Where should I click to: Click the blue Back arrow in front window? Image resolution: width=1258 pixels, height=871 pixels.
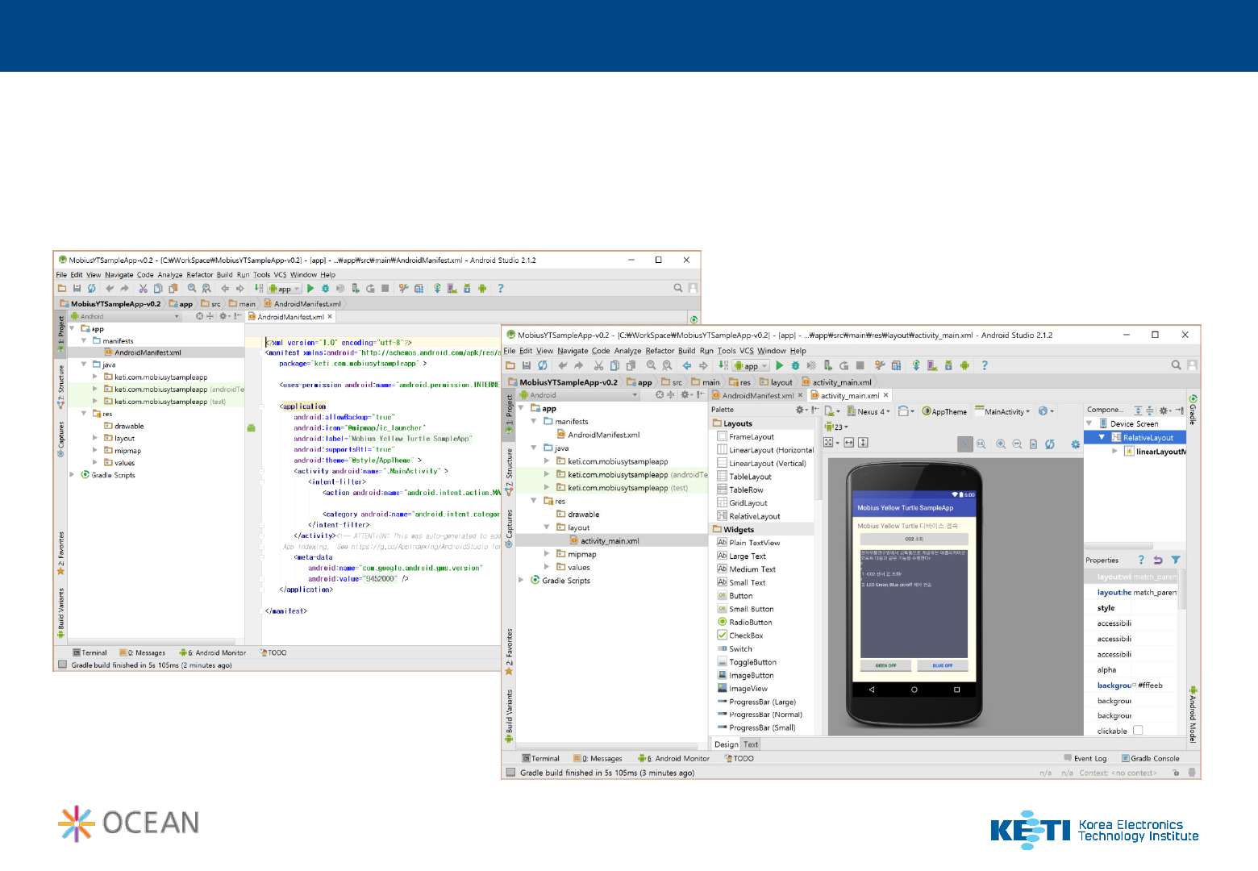tap(687, 365)
